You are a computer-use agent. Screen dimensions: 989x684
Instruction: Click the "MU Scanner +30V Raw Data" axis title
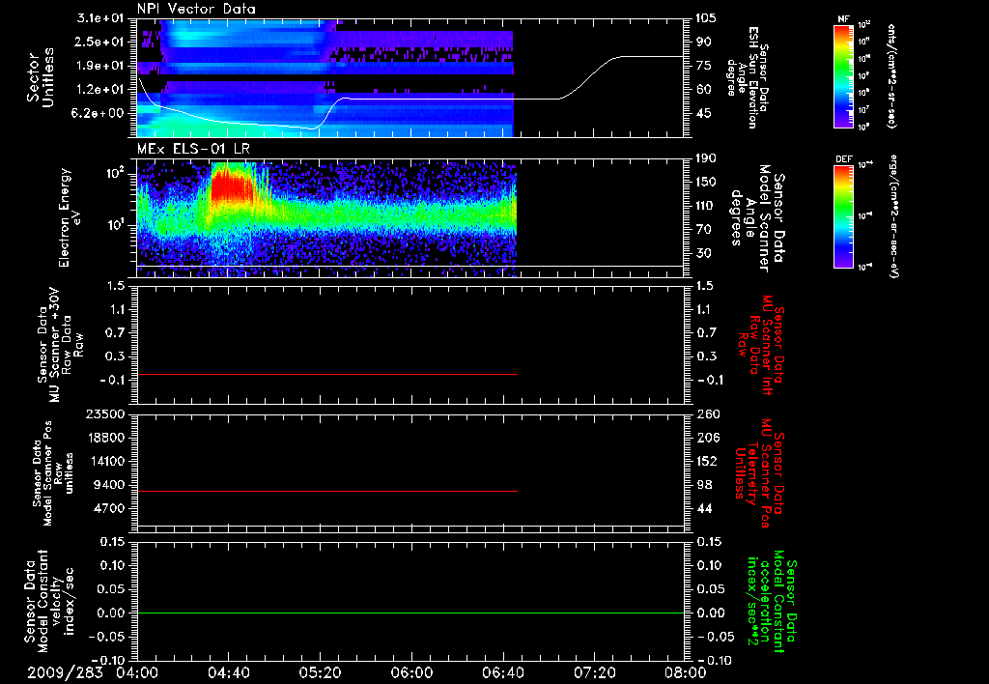point(60,345)
